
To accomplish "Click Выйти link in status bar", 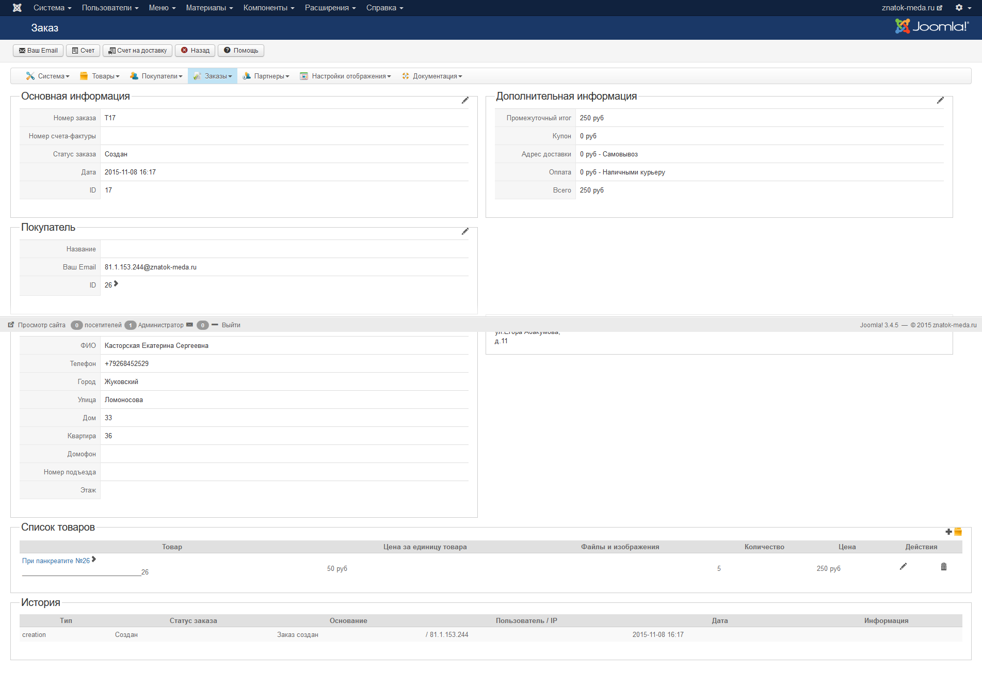I will (x=231, y=325).
